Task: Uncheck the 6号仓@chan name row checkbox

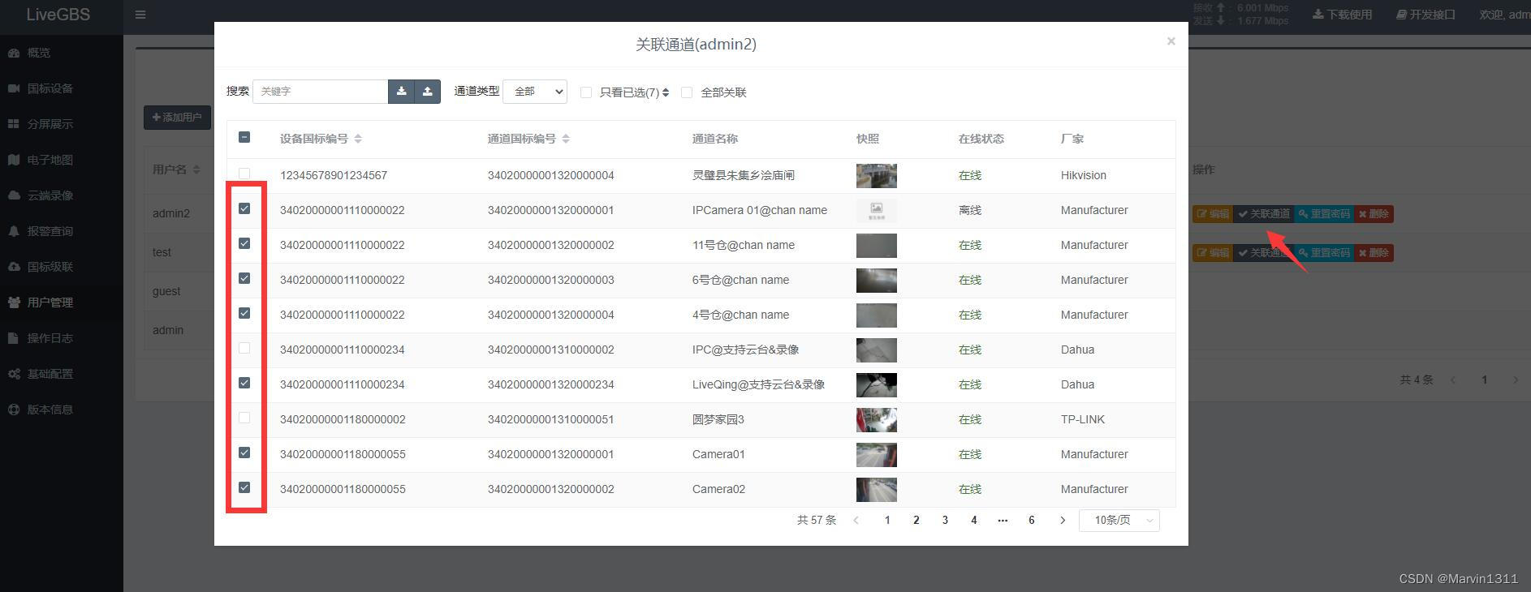Action: [x=244, y=278]
